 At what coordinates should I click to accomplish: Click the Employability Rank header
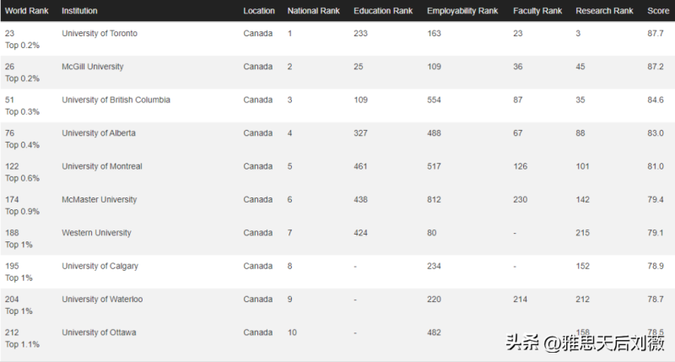pyautogui.click(x=462, y=11)
